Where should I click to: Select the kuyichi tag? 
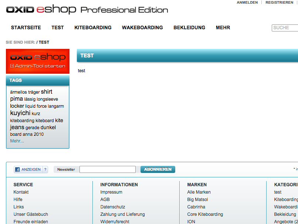(20, 113)
